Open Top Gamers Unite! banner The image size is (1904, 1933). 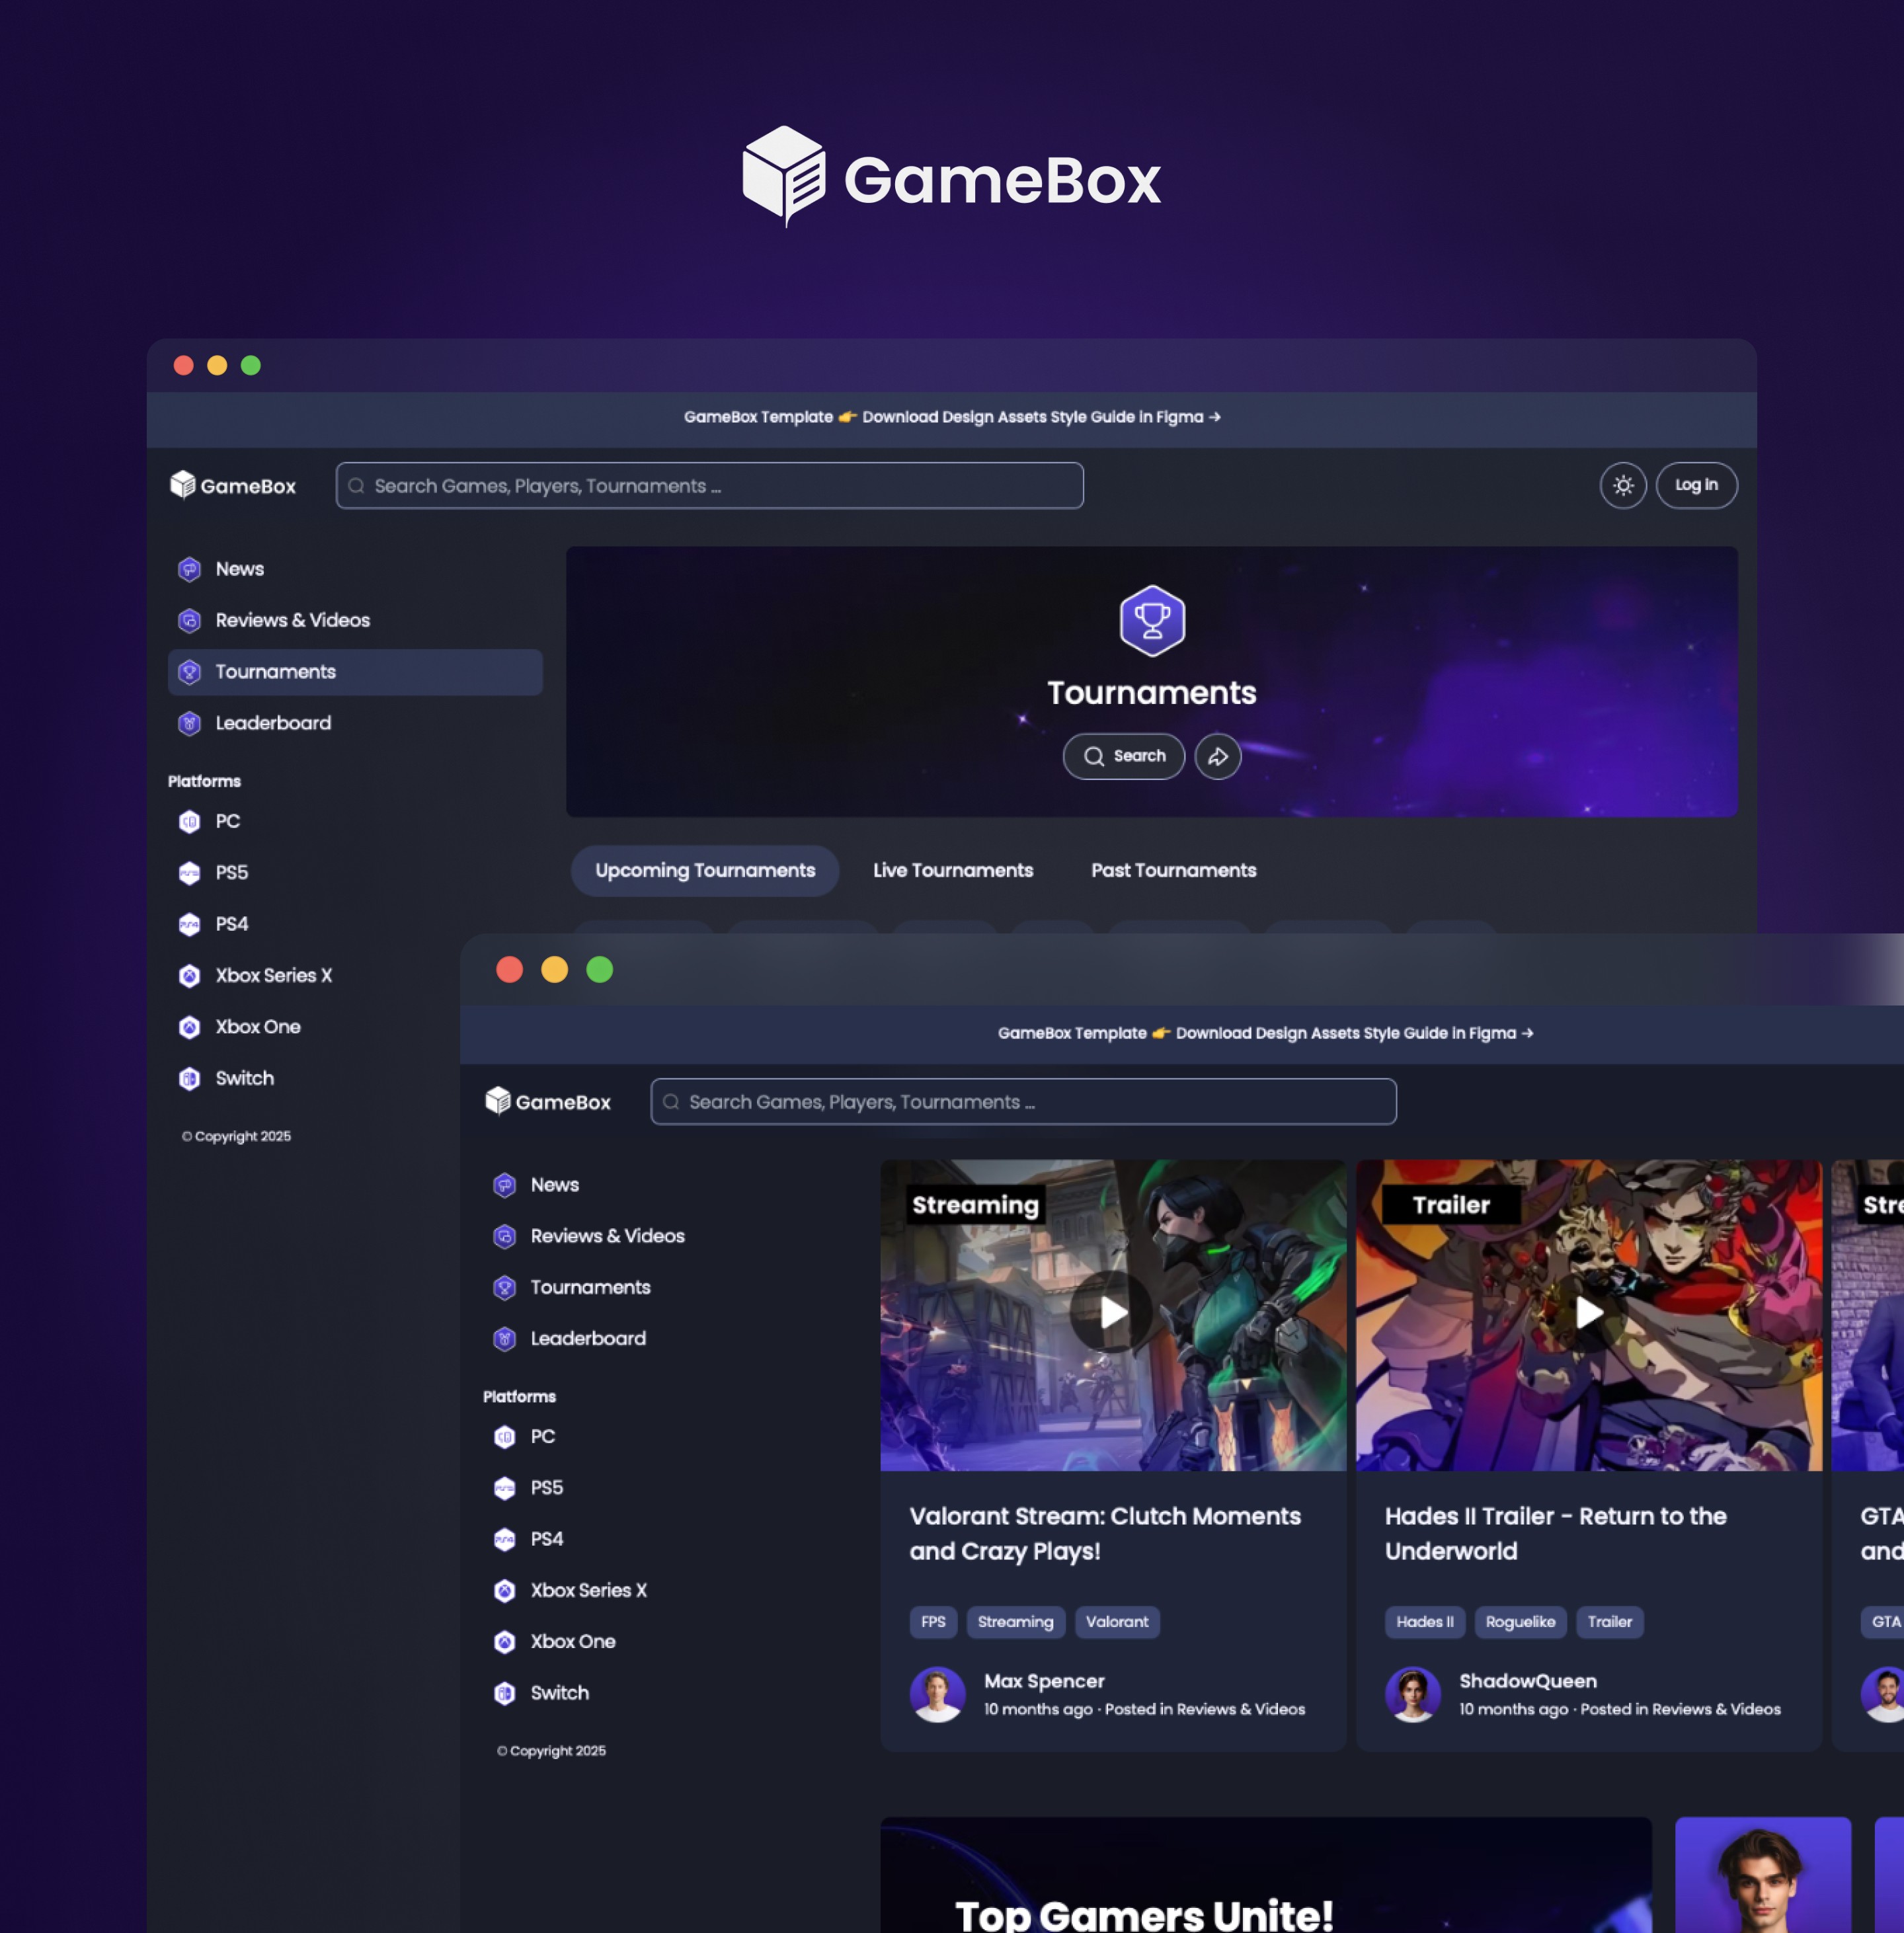[x=1265, y=1875]
